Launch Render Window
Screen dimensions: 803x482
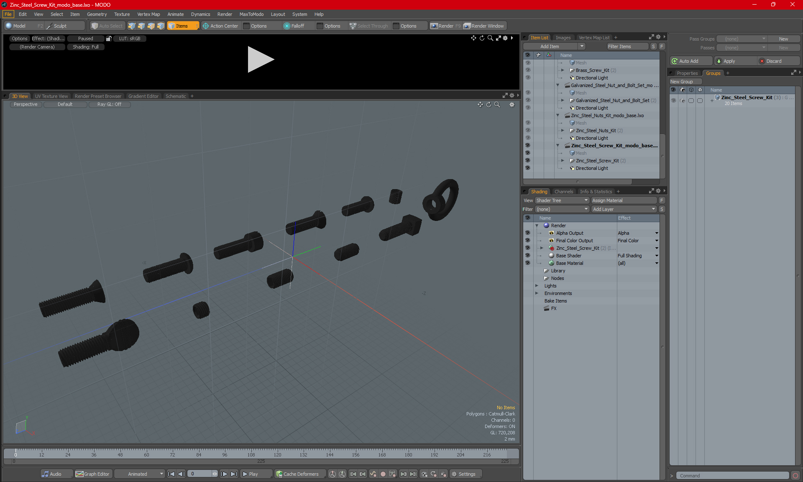point(484,26)
